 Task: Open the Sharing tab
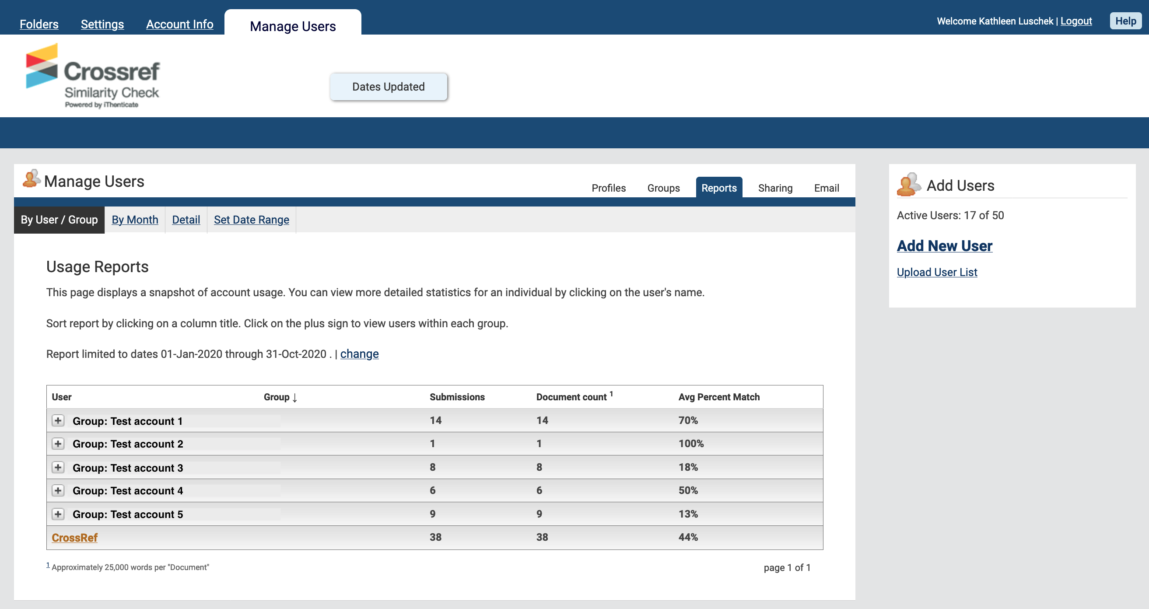pyautogui.click(x=775, y=188)
